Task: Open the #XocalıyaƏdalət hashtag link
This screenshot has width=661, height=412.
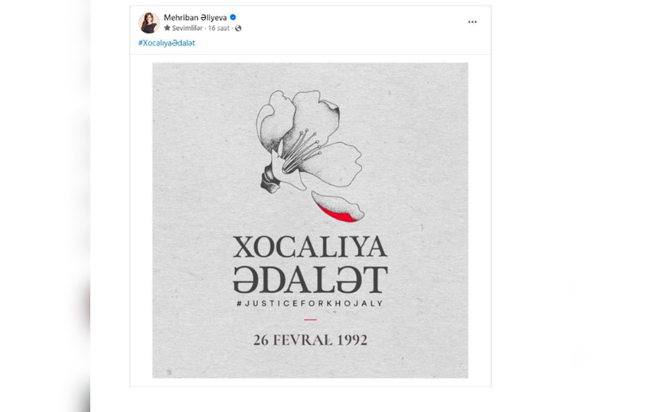Action: pyautogui.click(x=167, y=43)
